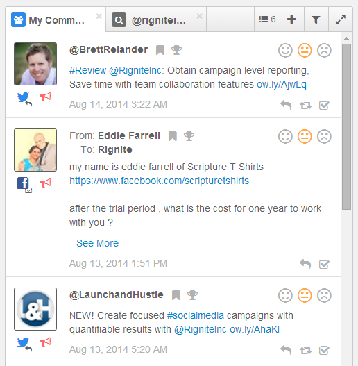
Task: Retweet the @BrettRelander tweet
Action: 305,106
